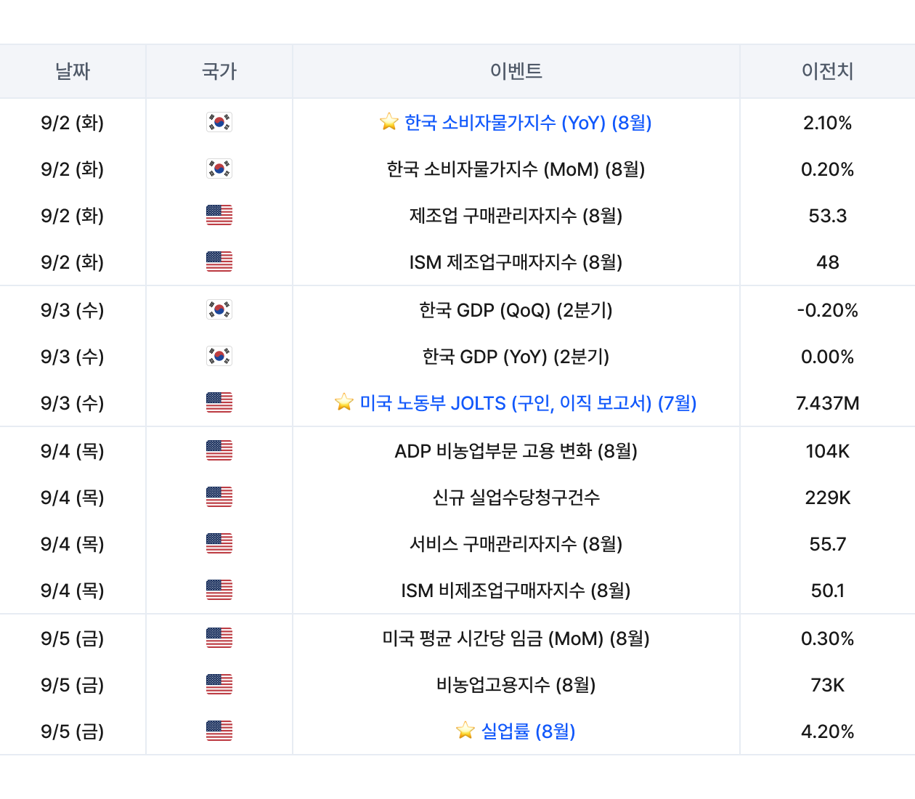Click the Korean flag in 한국 GDP (QoQ) row
Image resolution: width=915 pixels, height=799 pixels.
point(219,310)
